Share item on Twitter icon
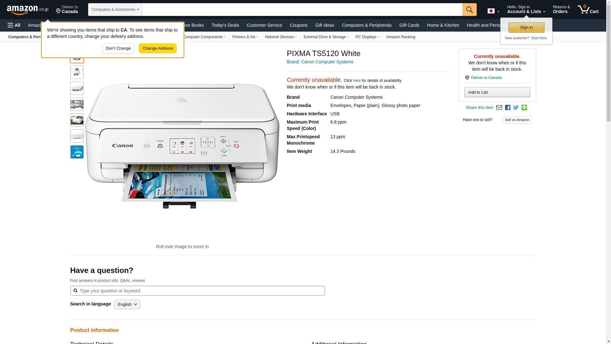611x344 pixels. tap(516, 108)
